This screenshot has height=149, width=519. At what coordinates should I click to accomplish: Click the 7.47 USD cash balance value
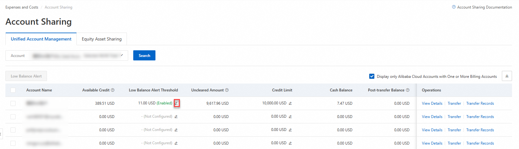point(345,103)
